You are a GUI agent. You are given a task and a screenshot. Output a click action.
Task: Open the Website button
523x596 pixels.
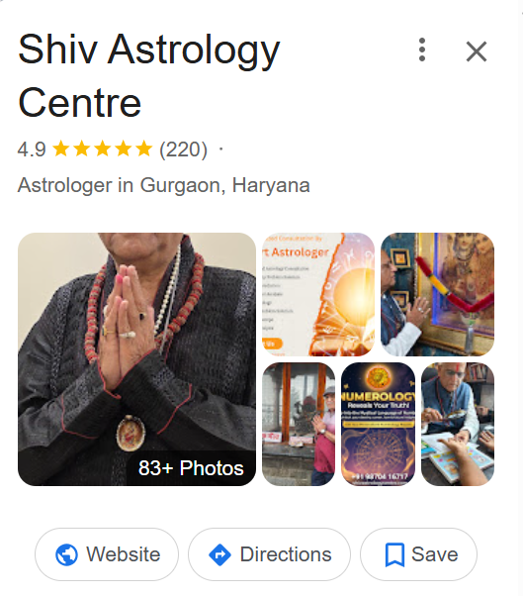click(x=107, y=554)
